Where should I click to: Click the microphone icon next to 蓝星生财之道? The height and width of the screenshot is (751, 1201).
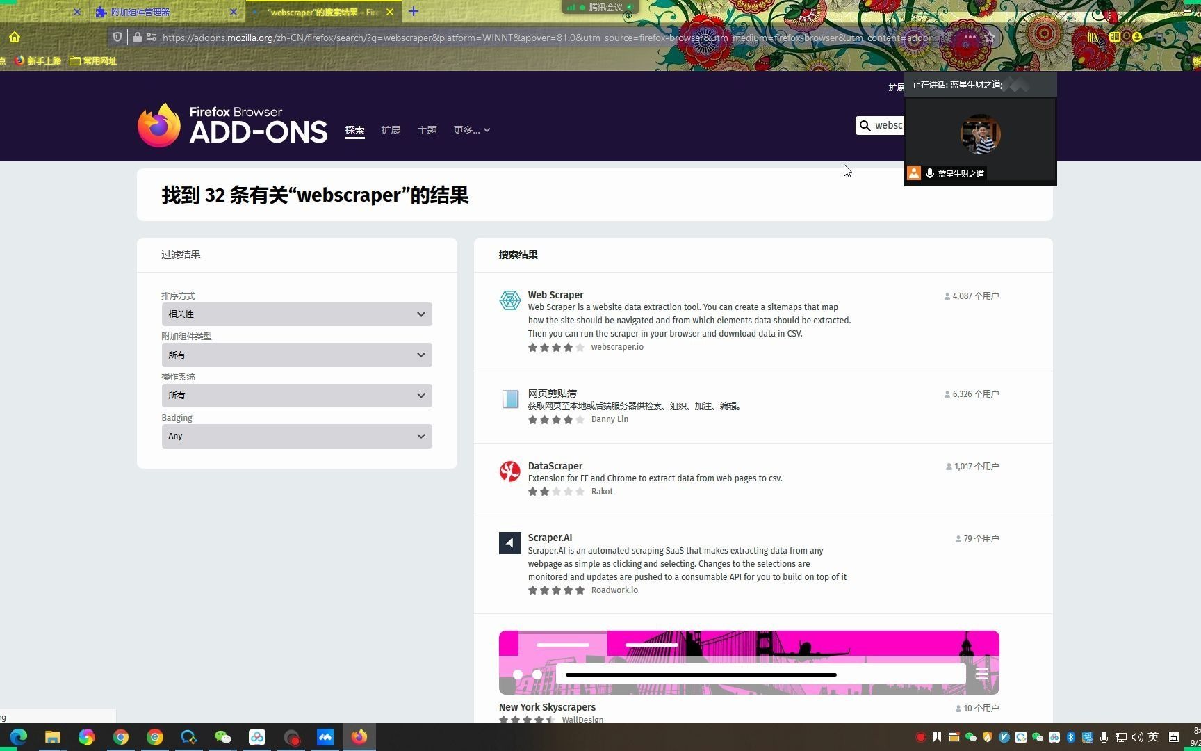click(930, 173)
